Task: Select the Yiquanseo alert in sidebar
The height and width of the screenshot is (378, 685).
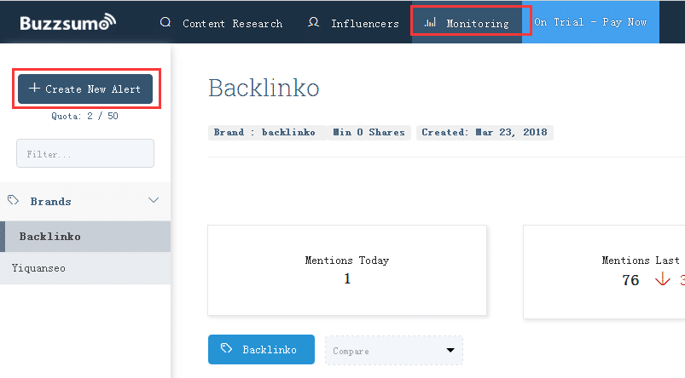Action: 85,268
